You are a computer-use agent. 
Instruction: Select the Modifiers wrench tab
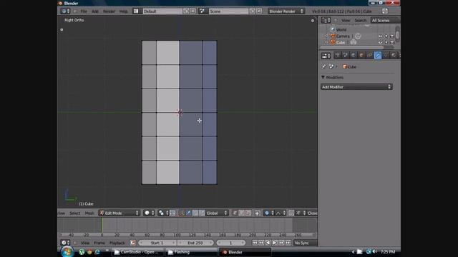(x=378, y=55)
